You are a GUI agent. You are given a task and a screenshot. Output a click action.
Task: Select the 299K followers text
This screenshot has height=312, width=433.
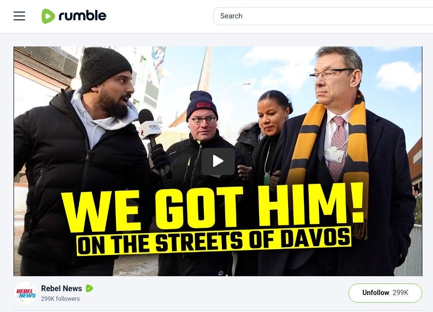tap(60, 299)
